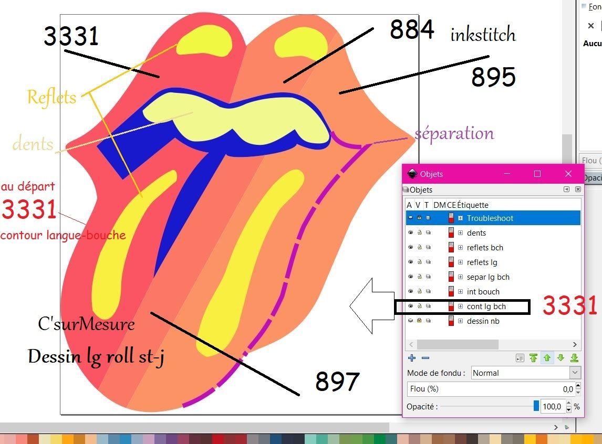Click the Opacité 100,0 value field
The height and width of the screenshot is (444, 602).
(x=552, y=406)
